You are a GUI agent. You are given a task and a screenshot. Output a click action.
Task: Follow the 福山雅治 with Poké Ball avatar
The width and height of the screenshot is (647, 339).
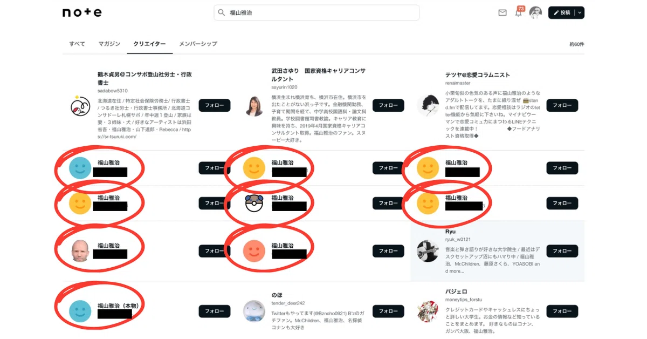pos(388,204)
